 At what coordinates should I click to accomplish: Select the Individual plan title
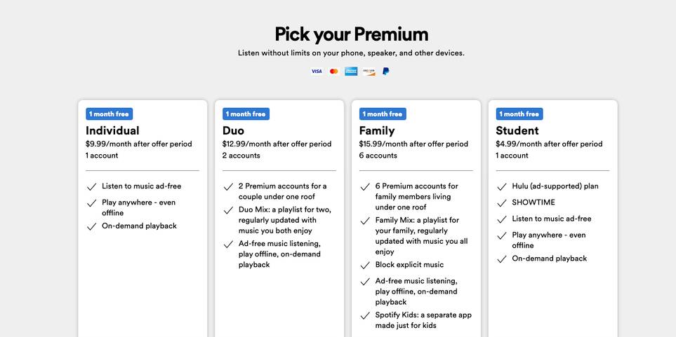(112, 130)
